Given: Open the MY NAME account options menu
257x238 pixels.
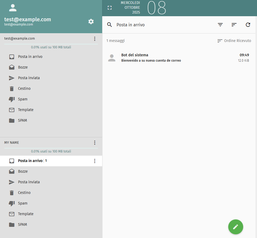Looking at the screenshot, I should [x=94, y=143].
